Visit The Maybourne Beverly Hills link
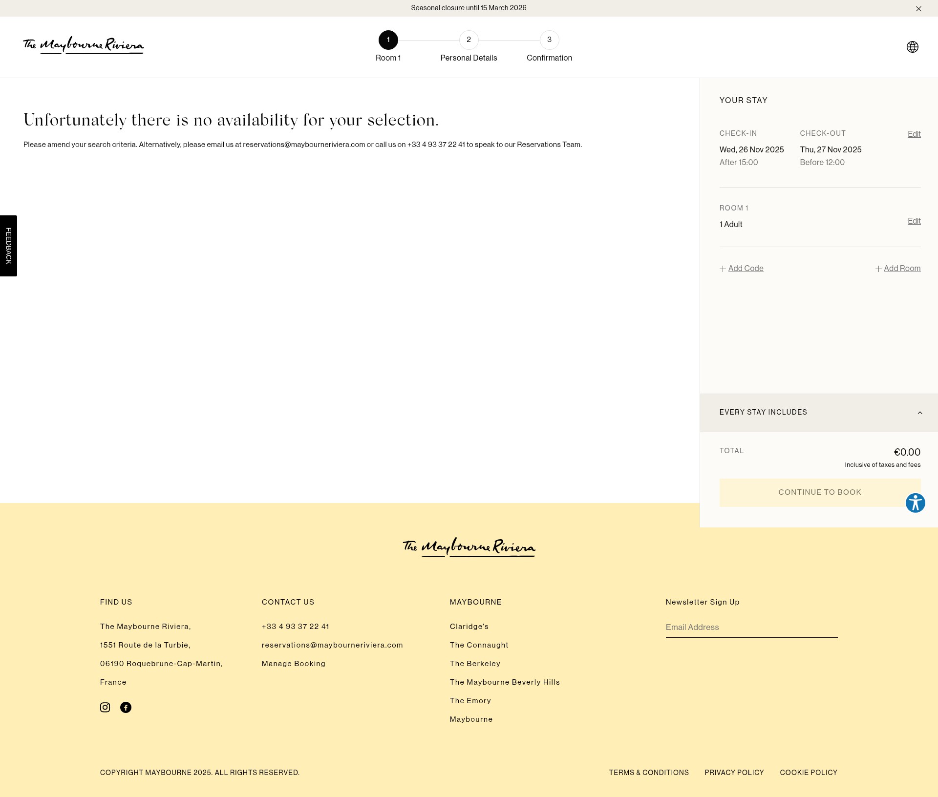This screenshot has width=938, height=797. click(505, 682)
